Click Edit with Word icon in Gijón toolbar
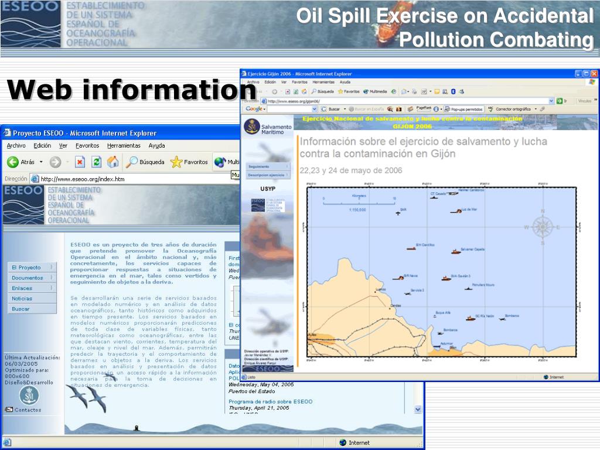Screen dimensions: 600x450 click(x=424, y=92)
